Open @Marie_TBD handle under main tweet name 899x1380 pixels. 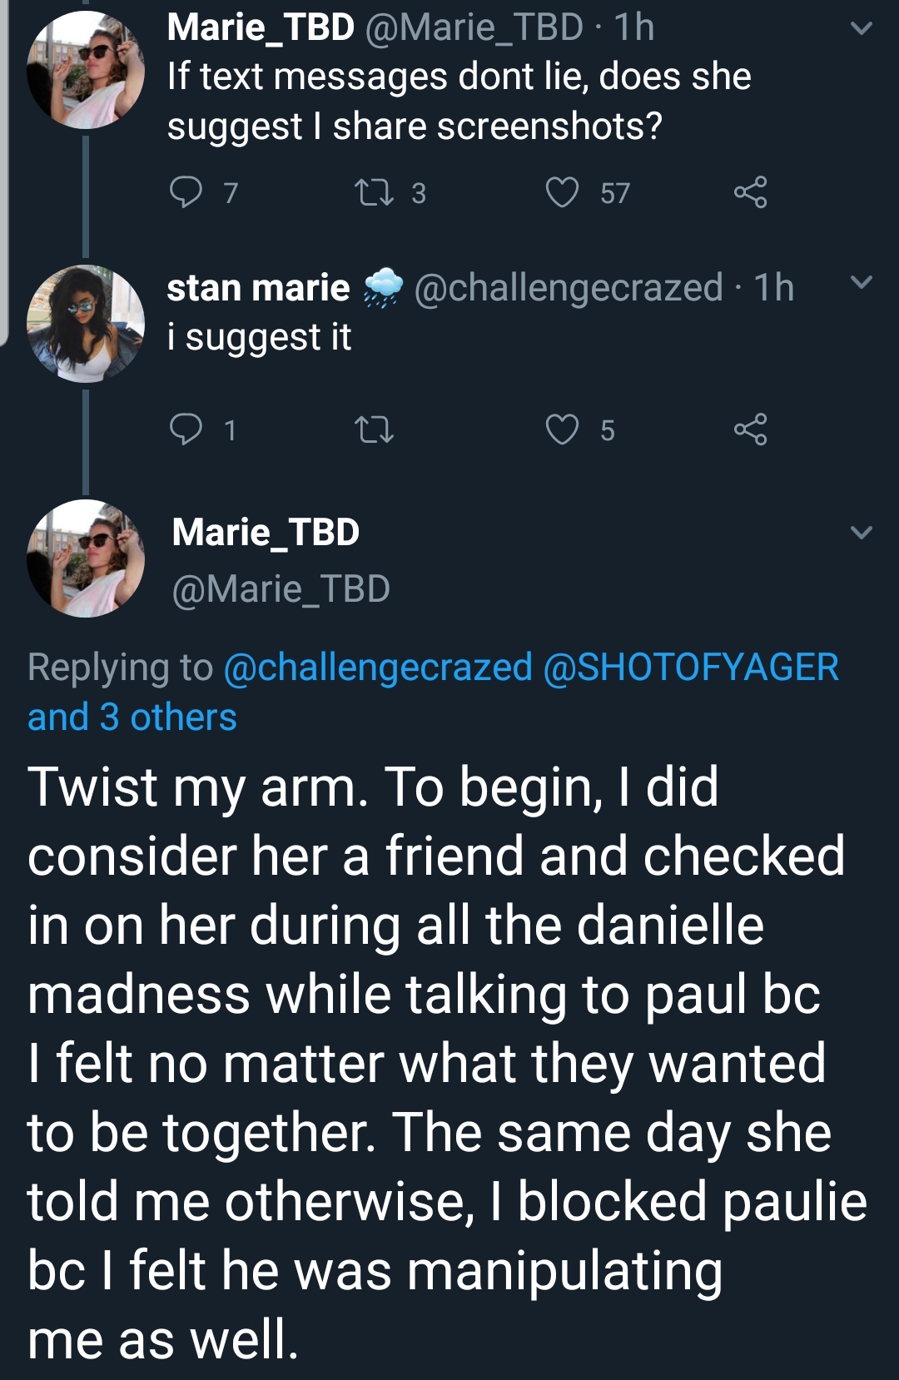pyautogui.click(x=281, y=589)
